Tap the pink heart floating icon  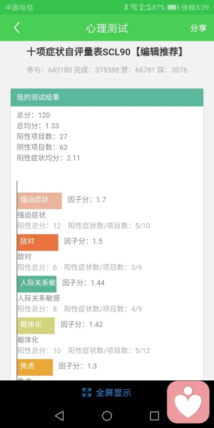[188, 402]
